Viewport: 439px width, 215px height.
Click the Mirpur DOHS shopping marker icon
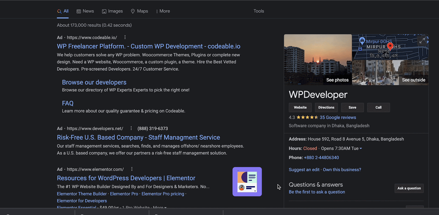[362, 41]
